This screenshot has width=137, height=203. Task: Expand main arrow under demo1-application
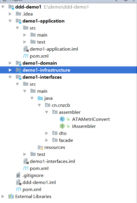[x=25, y=35]
